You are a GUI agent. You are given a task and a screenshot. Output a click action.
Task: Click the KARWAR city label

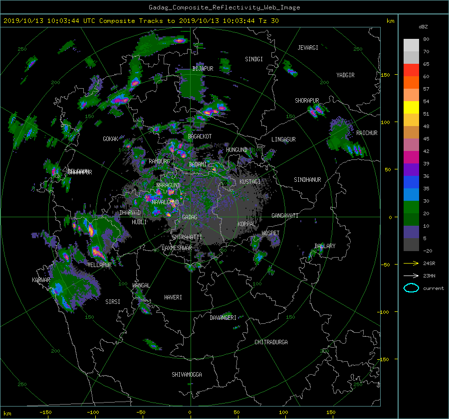[x=41, y=279]
